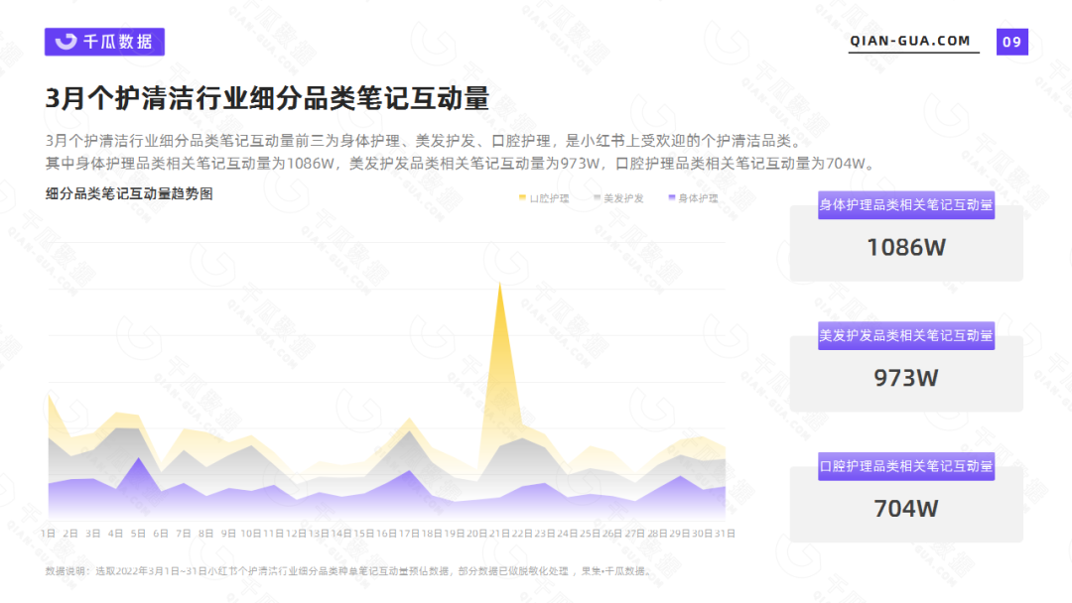
Task: Click the page number badge 09
Action: click(x=1010, y=42)
